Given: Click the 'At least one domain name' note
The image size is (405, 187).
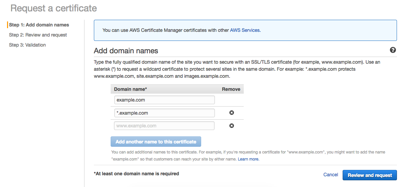Looking at the screenshot, I should pos(136,174).
